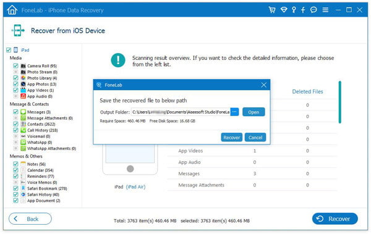Click the iPad Air link

(x=136, y=186)
